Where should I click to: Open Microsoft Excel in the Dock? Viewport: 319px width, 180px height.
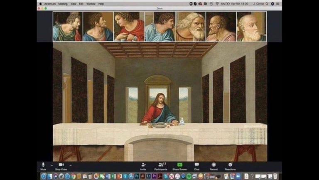point(114,176)
